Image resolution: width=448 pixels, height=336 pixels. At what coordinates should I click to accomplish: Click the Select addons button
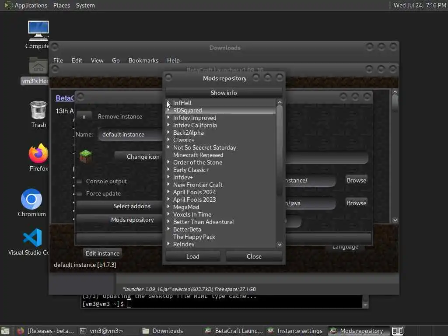click(119, 206)
